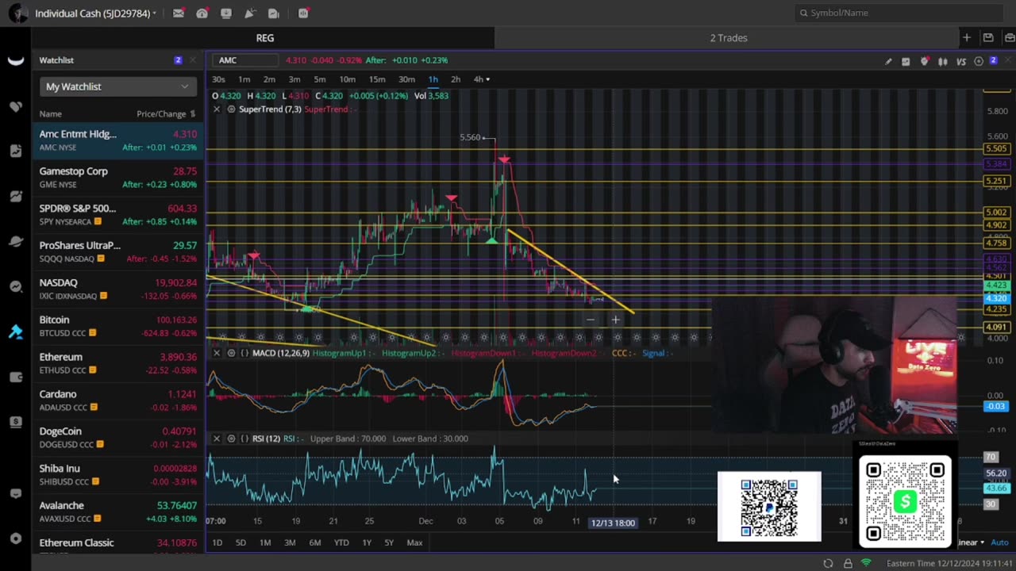Image resolution: width=1016 pixels, height=571 pixels.
Task: Click the speed gauge icon in top toolbar
Action: tap(202, 13)
